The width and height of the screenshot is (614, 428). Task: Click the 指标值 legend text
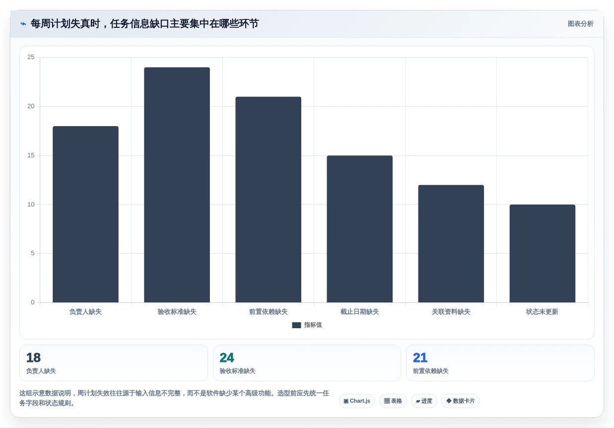(313, 325)
